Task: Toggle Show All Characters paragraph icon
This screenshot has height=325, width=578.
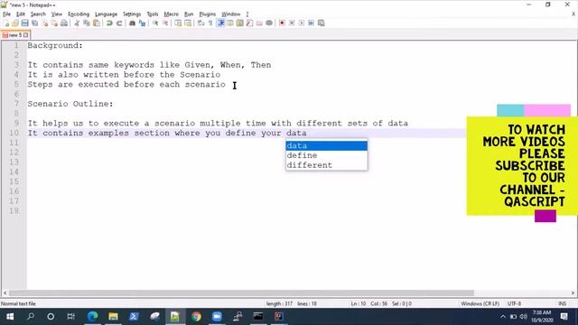Action: tap(210, 23)
